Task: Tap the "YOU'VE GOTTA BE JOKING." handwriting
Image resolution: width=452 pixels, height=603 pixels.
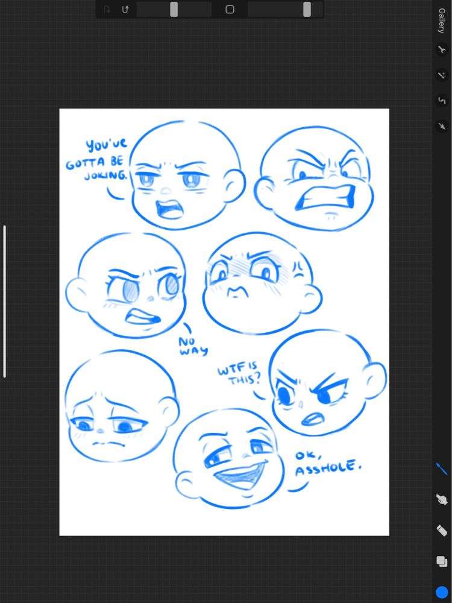Action: click(96, 160)
